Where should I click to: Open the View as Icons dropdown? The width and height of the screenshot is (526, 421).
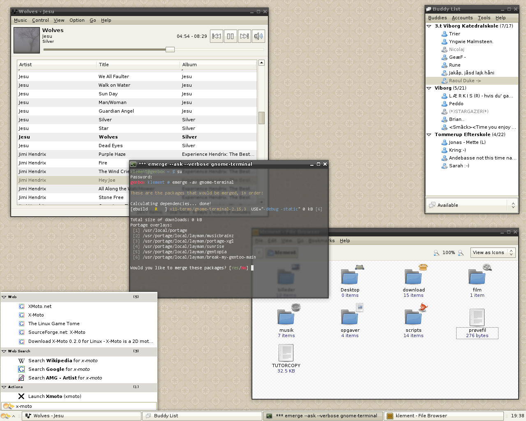click(x=493, y=252)
